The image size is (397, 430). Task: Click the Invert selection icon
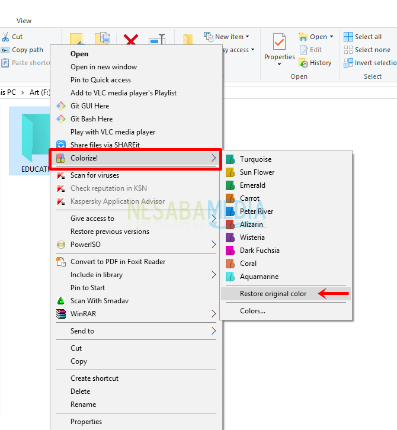(348, 63)
